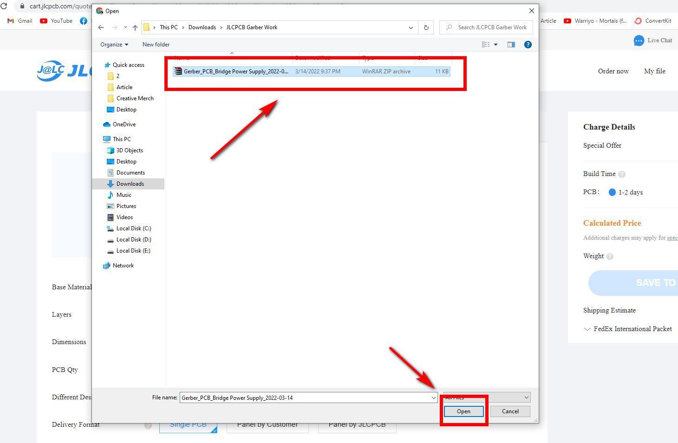
Task: Create a New folder
Action: [x=156, y=45]
